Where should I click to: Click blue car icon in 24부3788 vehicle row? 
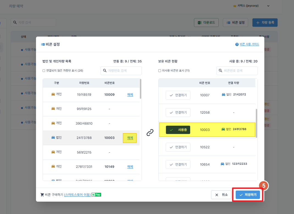(x=53, y=138)
